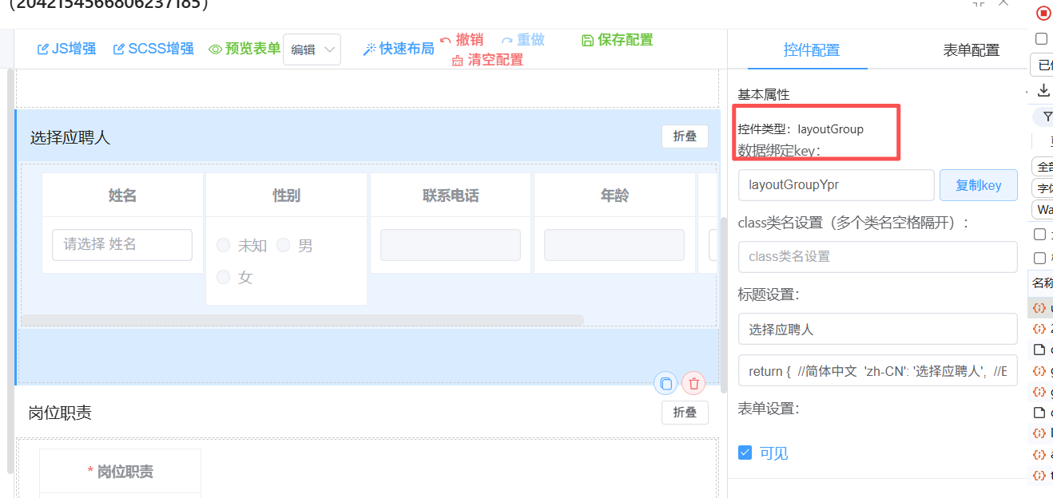
Task: Open the 编辑 mode dropdown
Action: [312, 49]
